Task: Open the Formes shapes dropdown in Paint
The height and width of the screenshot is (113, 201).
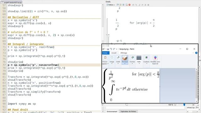Action: click(x=132, y=60)
